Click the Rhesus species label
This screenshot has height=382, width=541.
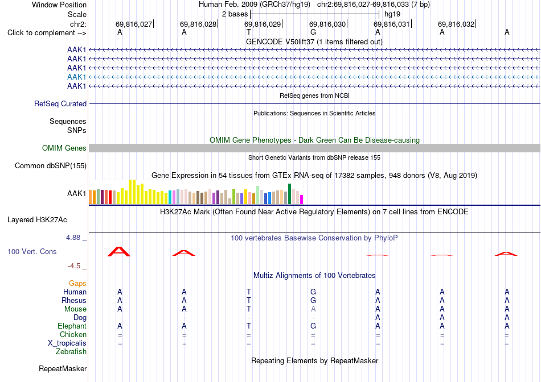click(74, 300)
